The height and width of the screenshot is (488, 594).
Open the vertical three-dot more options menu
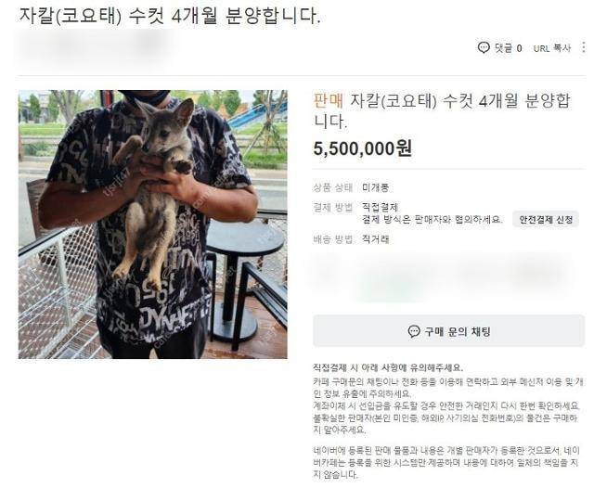click(x=584, y=47)
